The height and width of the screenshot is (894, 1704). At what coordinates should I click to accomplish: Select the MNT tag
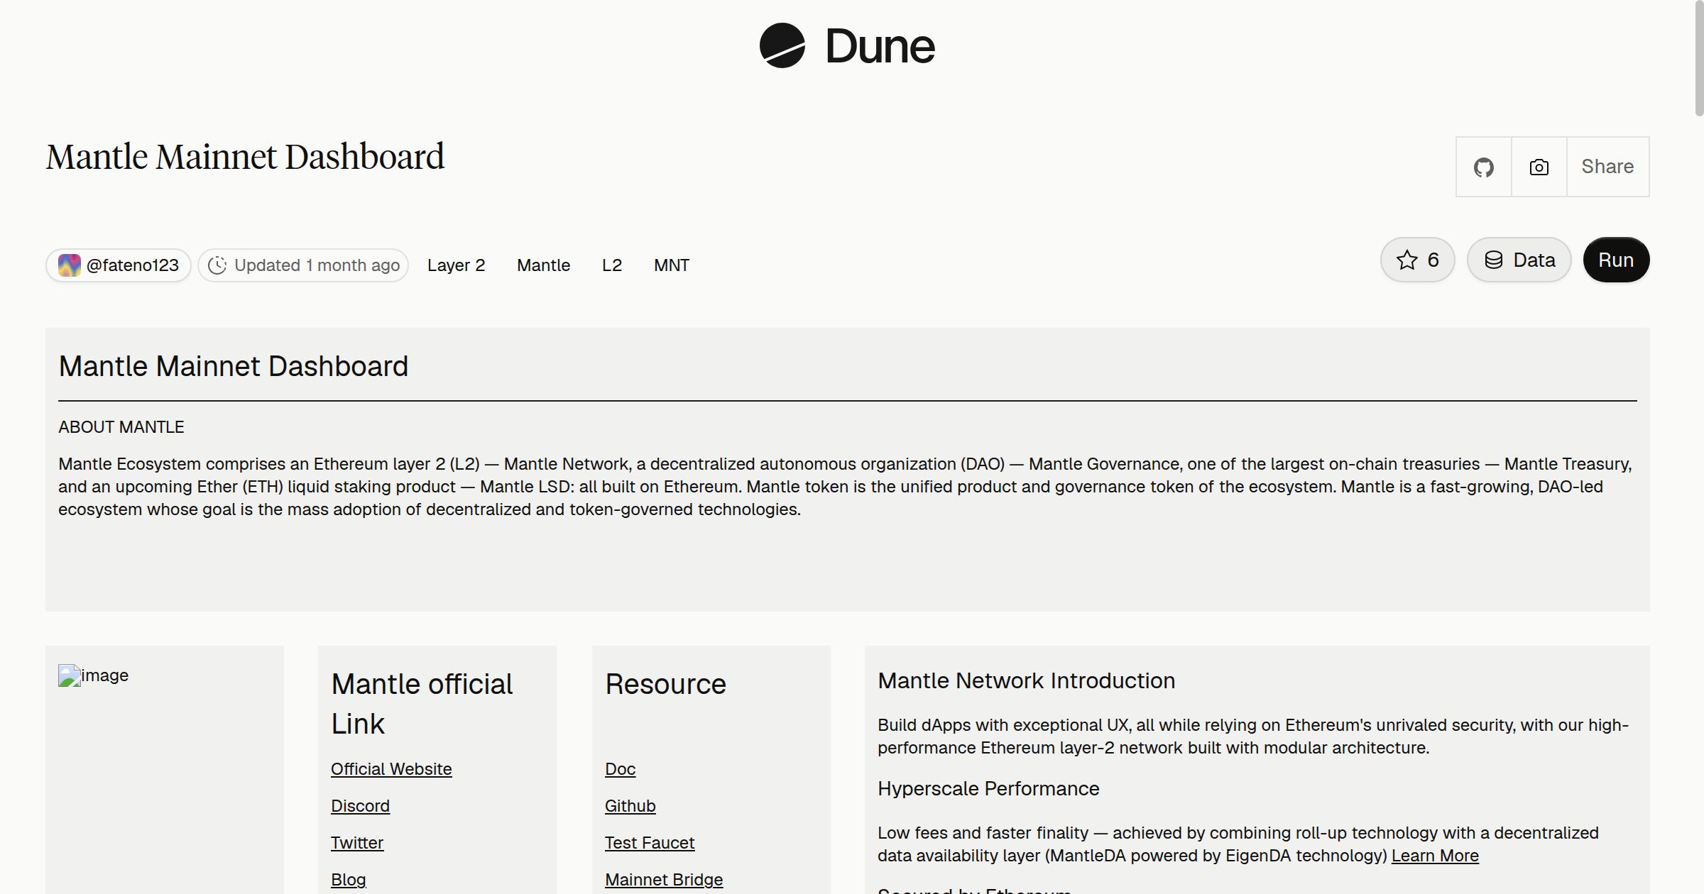[x=672, y=265]
